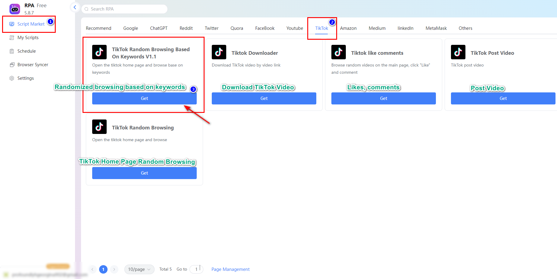Click the My Scripts sidebar icon
The image size is (557, 279).
pos(12,38)
